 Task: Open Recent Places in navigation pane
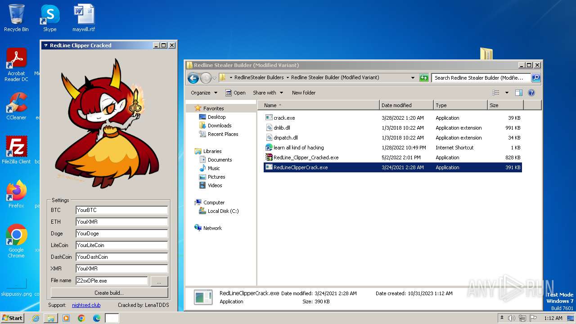pyautogui.click(x=223, y=134)
